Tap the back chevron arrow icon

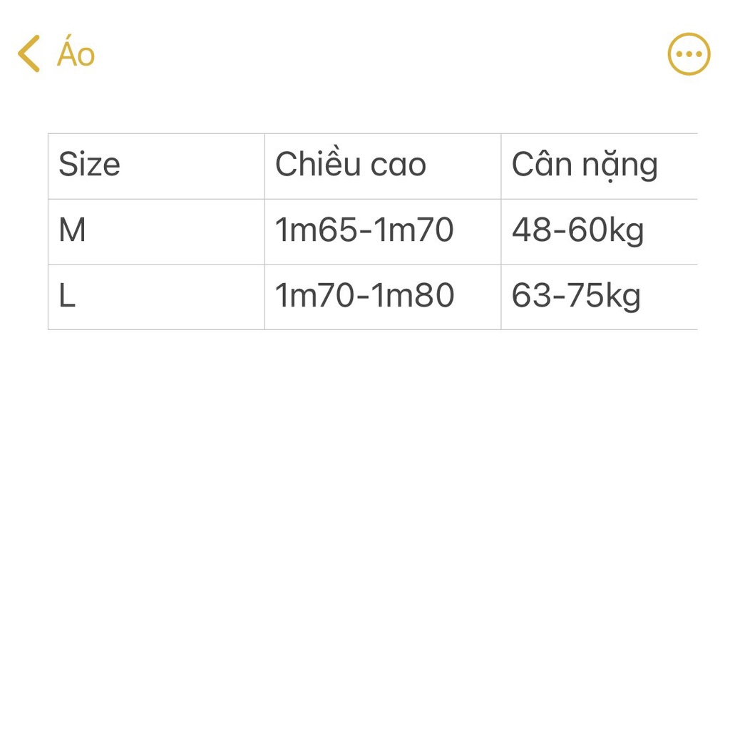29,54
